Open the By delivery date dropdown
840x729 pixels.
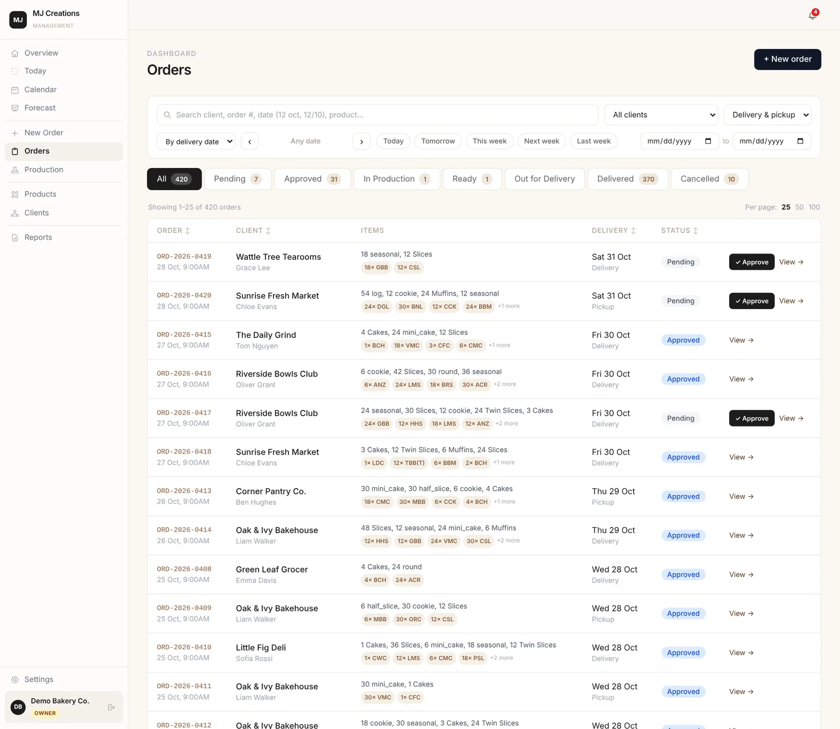coord(196,142)
